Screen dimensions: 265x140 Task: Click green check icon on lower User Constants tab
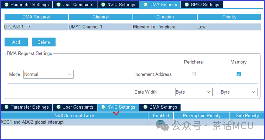tap(59, 107)
